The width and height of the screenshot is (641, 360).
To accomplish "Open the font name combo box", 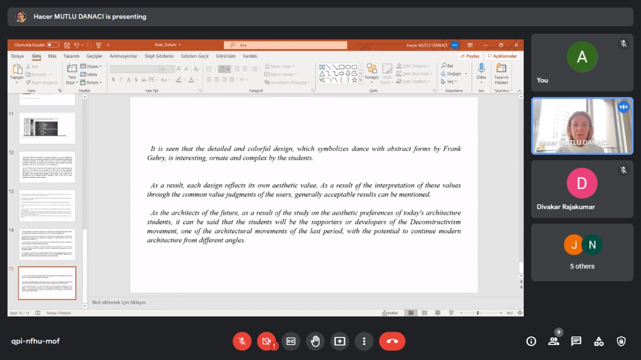I will [134, 69].
